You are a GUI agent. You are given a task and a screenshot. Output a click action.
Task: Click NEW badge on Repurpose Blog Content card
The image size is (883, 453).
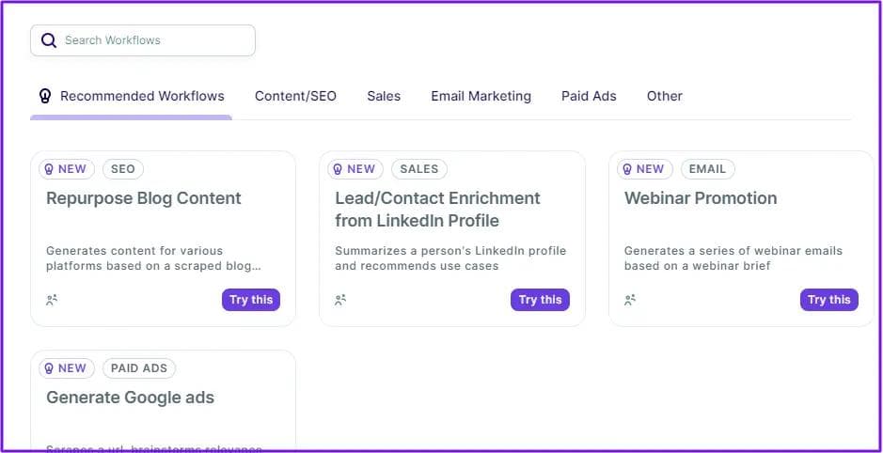click(x=64, y=169)
